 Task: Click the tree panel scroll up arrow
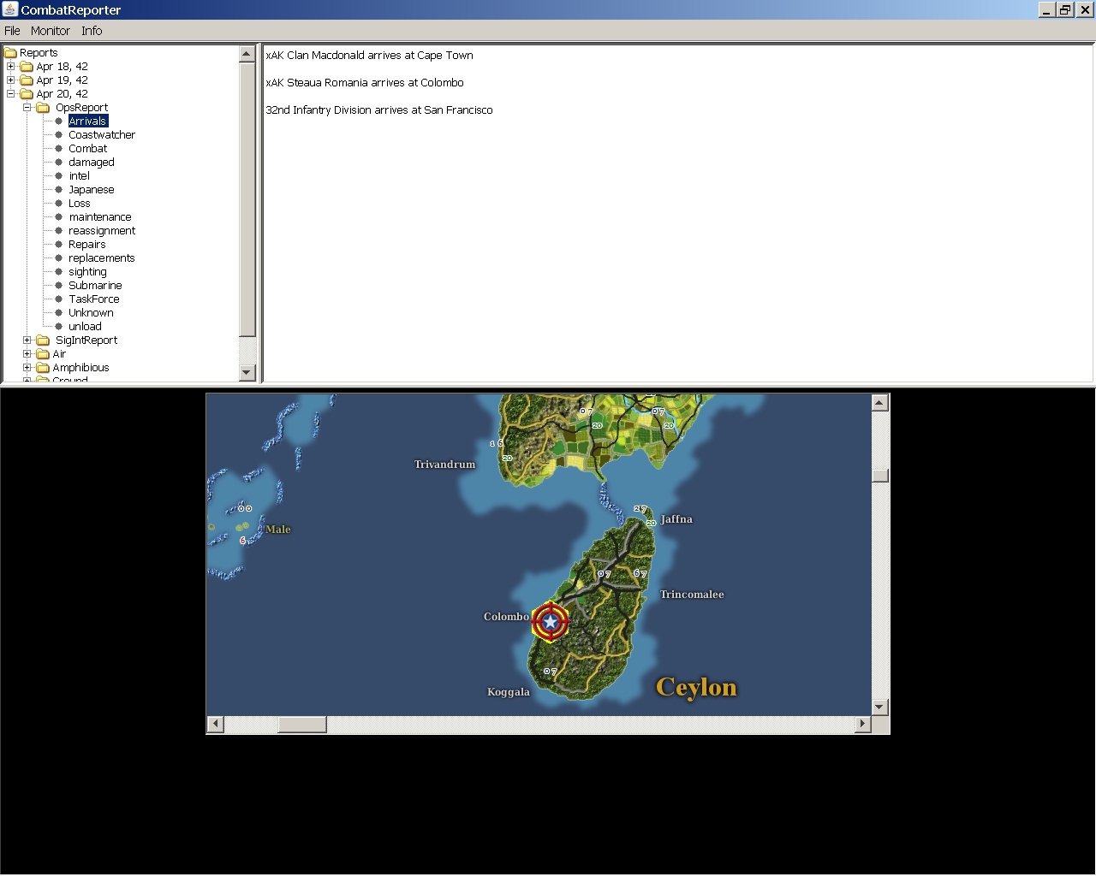[247, 54]
